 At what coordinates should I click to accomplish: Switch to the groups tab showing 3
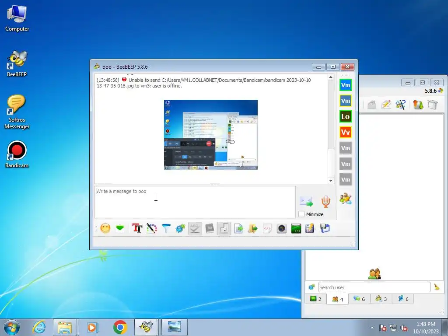coord(381,299)
